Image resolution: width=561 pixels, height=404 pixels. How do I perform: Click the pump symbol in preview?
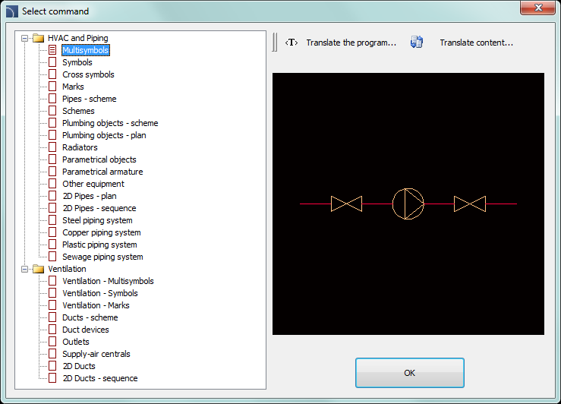click(408, 204)
